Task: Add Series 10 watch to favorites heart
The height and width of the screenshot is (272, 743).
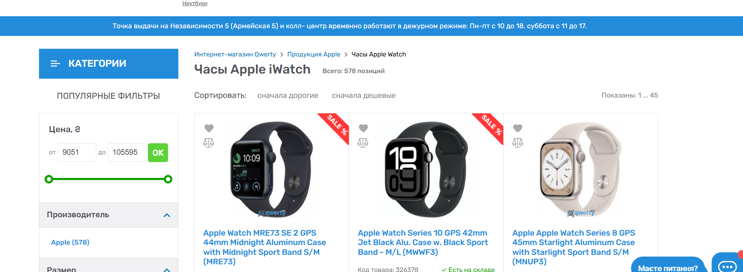Action: [363, 128]
